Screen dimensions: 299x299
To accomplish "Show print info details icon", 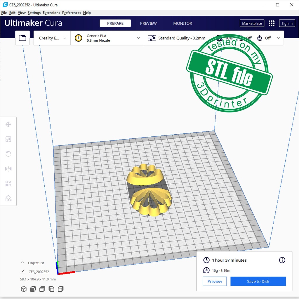I will click(x=282, y=260).
